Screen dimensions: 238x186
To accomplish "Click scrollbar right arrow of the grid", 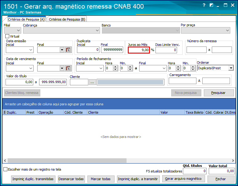I will [233, 160].
